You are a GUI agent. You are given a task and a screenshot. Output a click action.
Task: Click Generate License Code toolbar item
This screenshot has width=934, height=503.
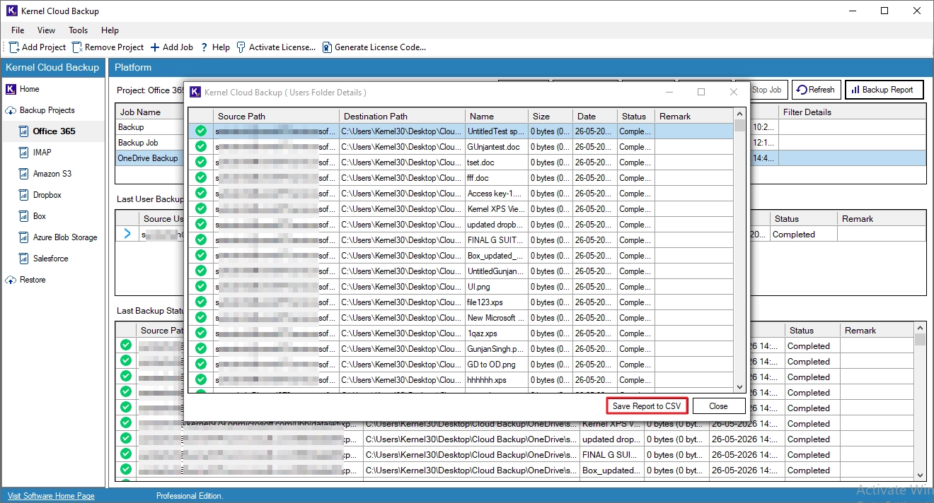(x=374, y=47)
